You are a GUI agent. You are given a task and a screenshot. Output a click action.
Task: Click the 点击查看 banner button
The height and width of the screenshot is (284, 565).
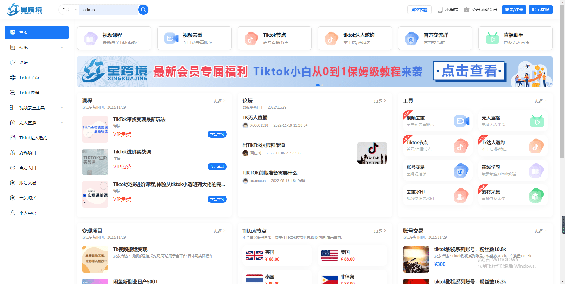pyautogui.click(x=470, y=71)
